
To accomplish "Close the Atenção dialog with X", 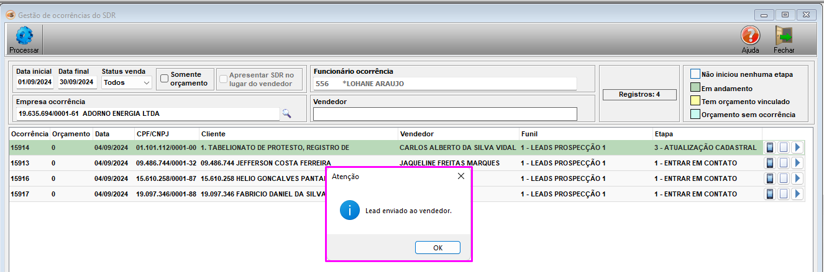I will [460, 176].
